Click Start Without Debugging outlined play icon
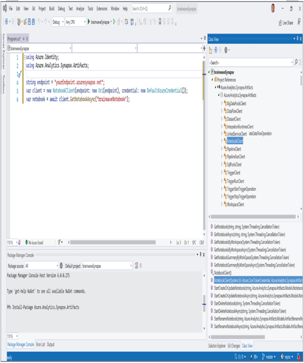This screenshot has height=363, width=304. click(114, 22)
